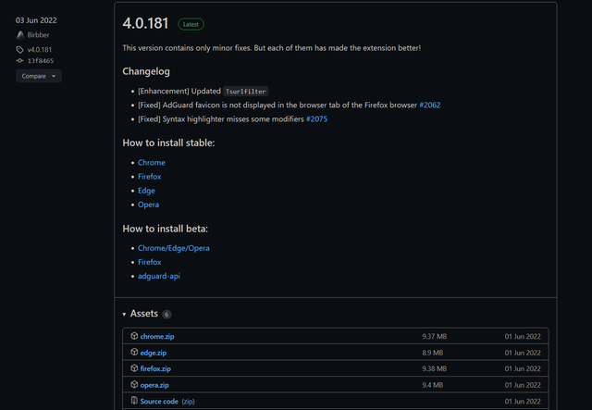Click the package icon next to chrome.zip

134,336
